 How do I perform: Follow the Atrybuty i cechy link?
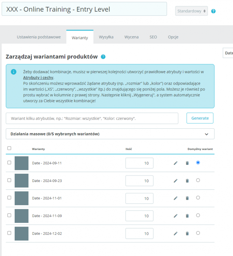point(38,77)
